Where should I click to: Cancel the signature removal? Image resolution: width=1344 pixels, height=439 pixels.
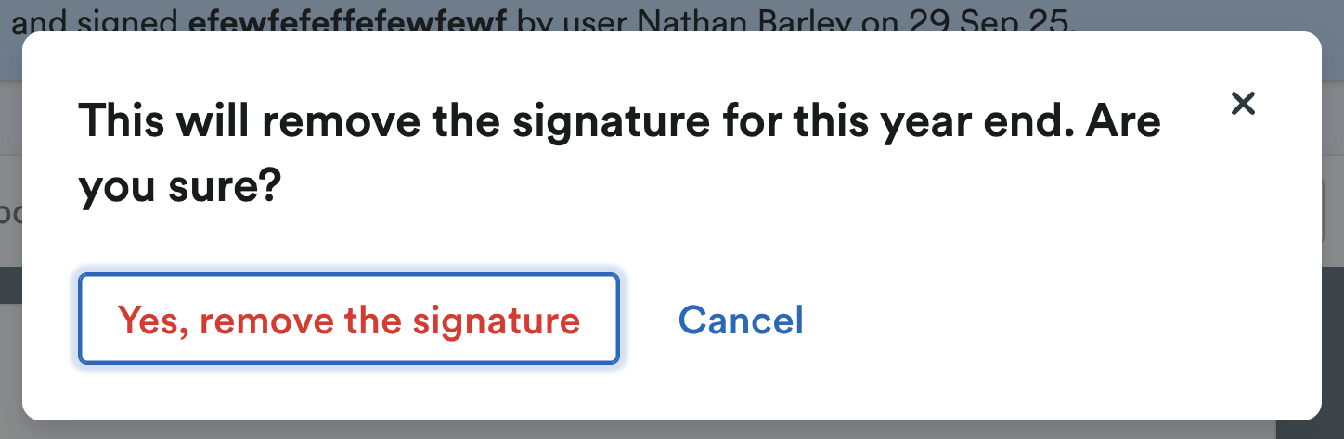coord(741,320)
